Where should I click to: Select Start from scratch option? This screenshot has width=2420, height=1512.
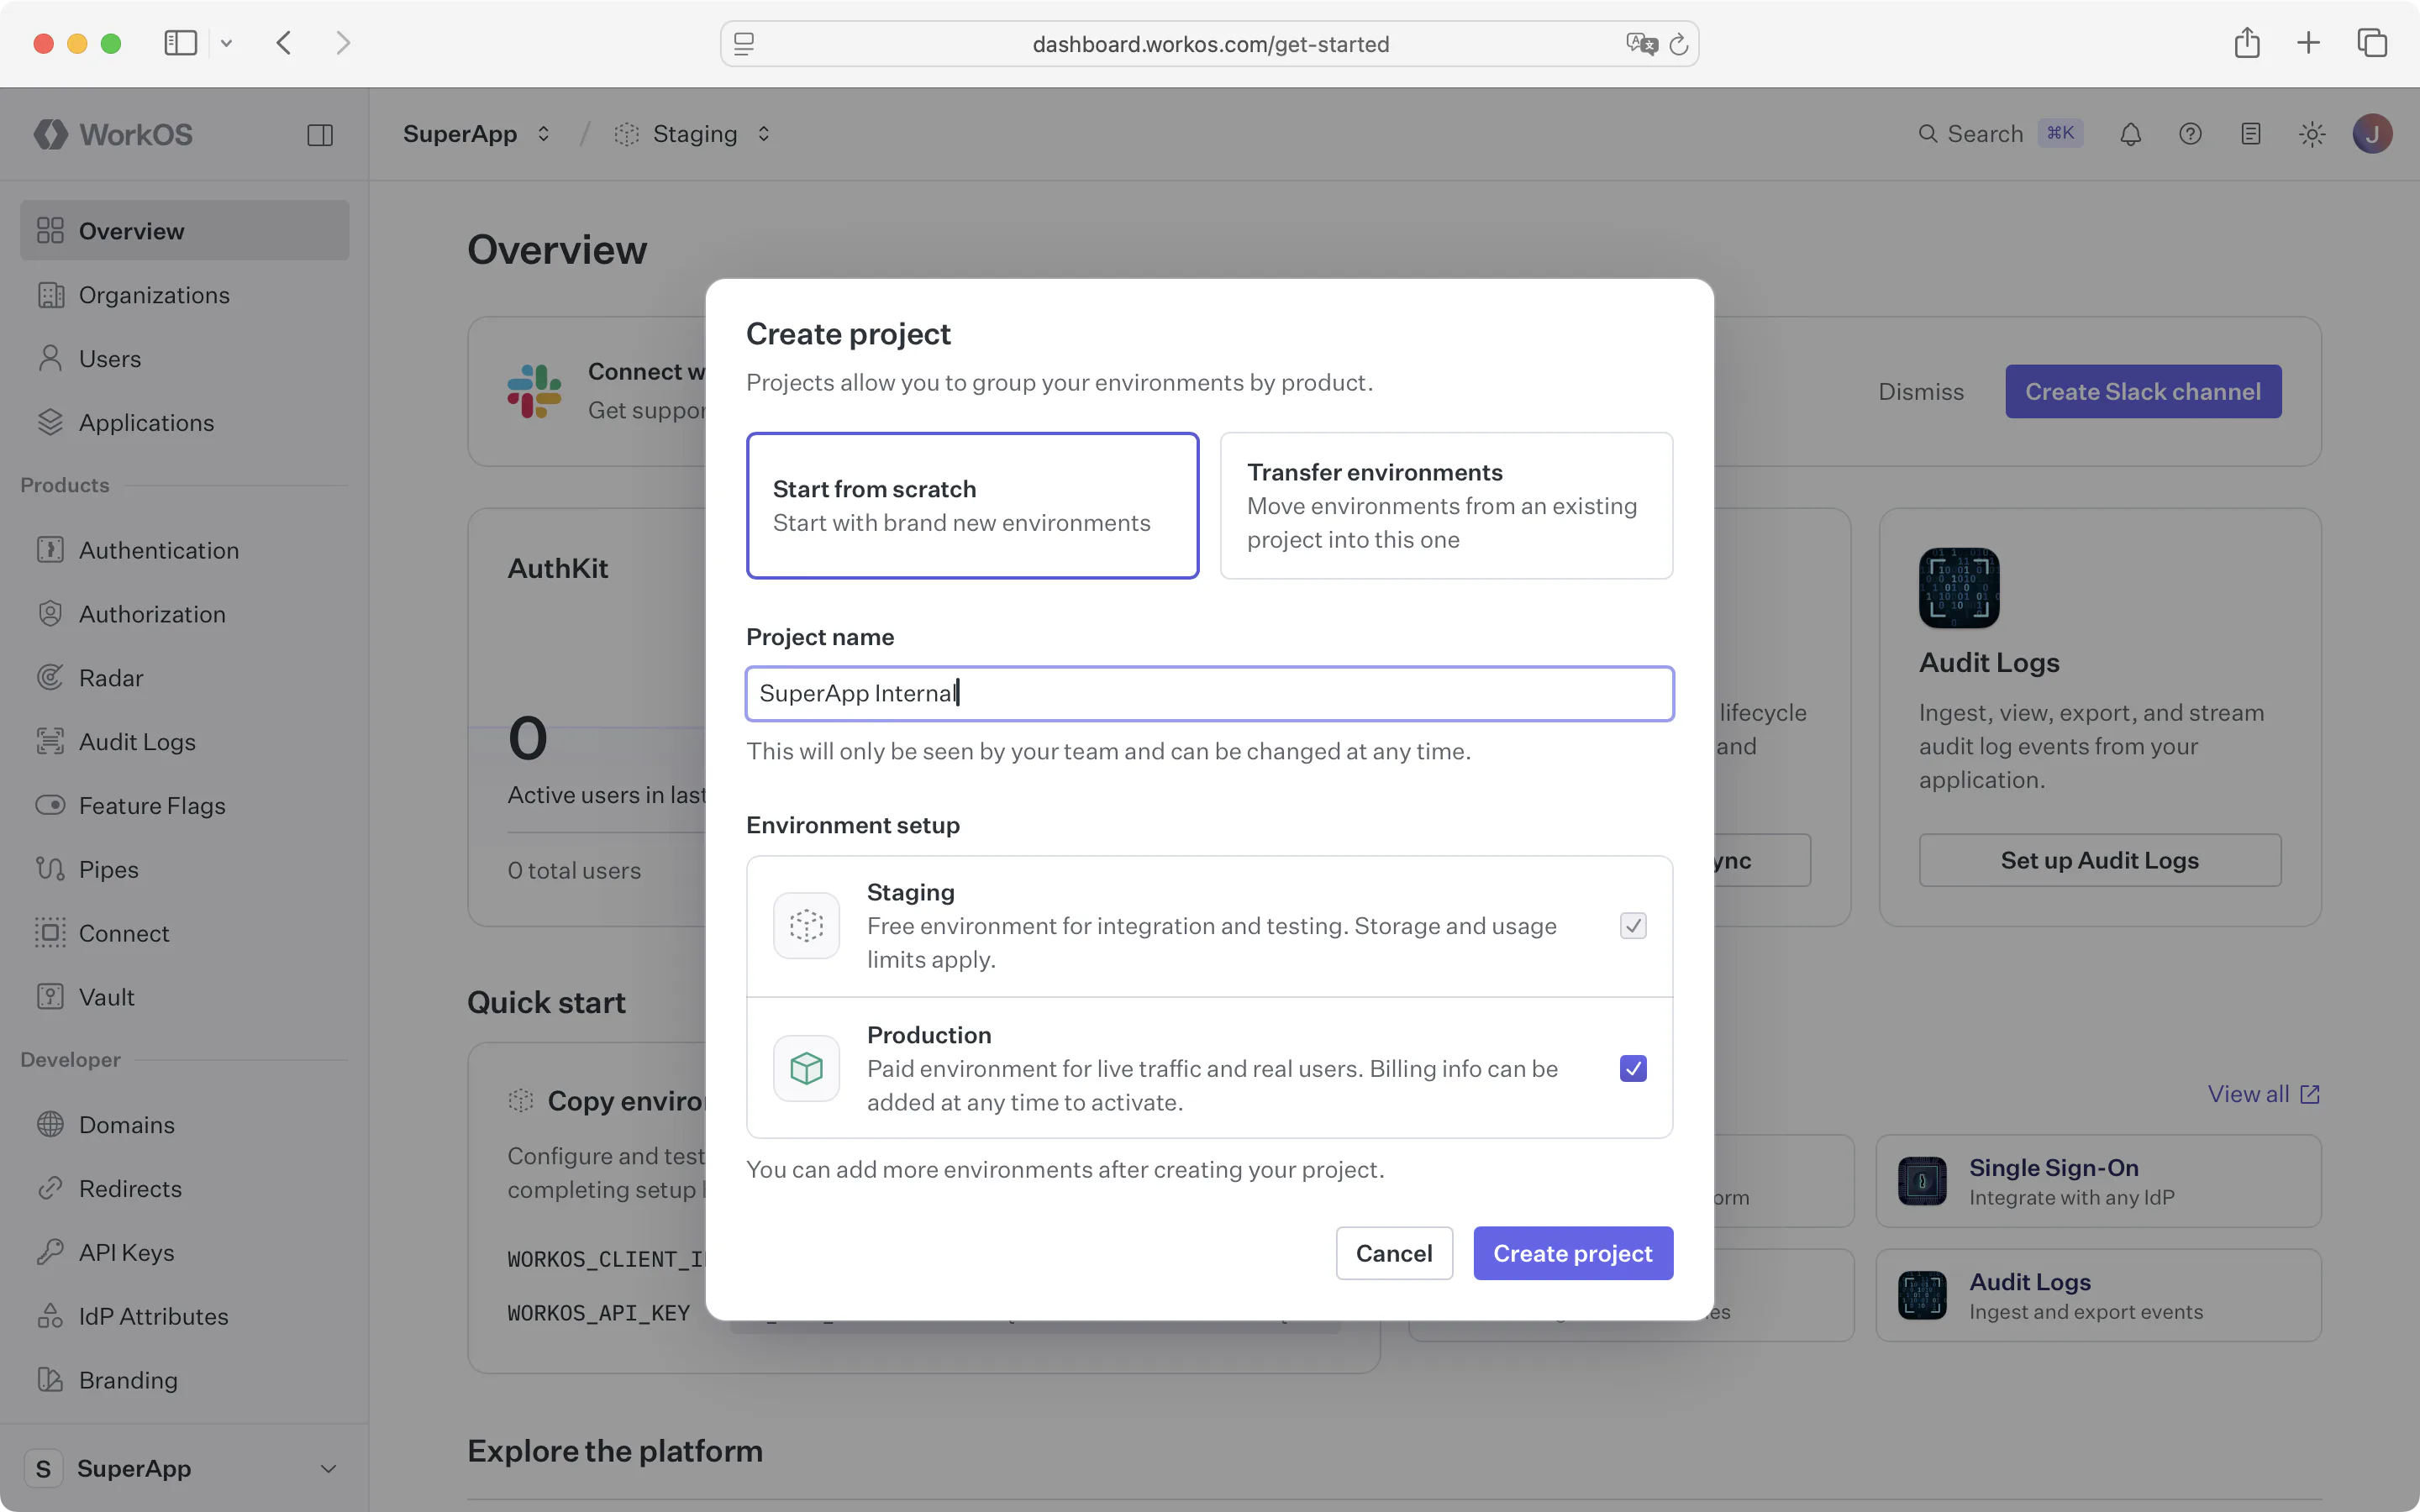point(972,506)
